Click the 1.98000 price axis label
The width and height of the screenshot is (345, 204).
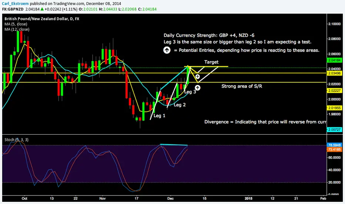pyautogui.click(x=334, y=114)
